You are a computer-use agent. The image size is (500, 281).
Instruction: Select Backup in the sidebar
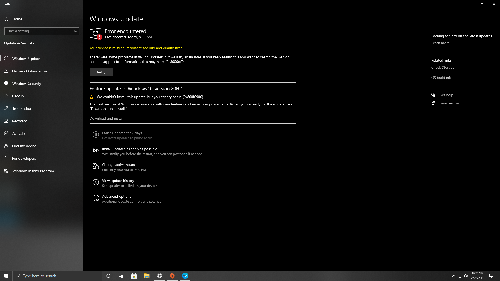tap(42, 96)
